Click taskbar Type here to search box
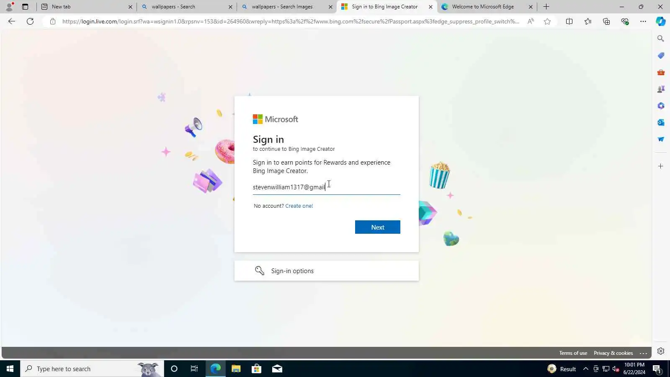The width and height of the screenshot is (670, 377). pyautogui.click(x=92, y=369)
